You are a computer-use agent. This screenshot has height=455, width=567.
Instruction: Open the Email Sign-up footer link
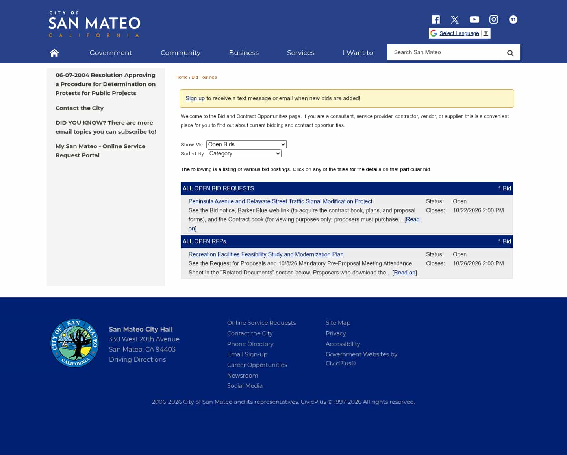247,354
